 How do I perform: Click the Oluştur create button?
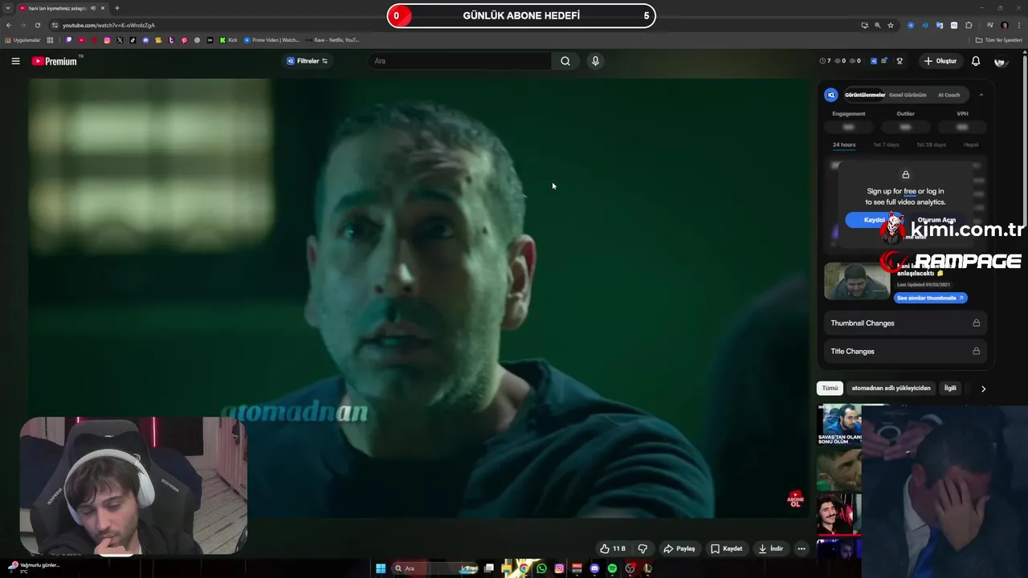click(x=940, y=61)
